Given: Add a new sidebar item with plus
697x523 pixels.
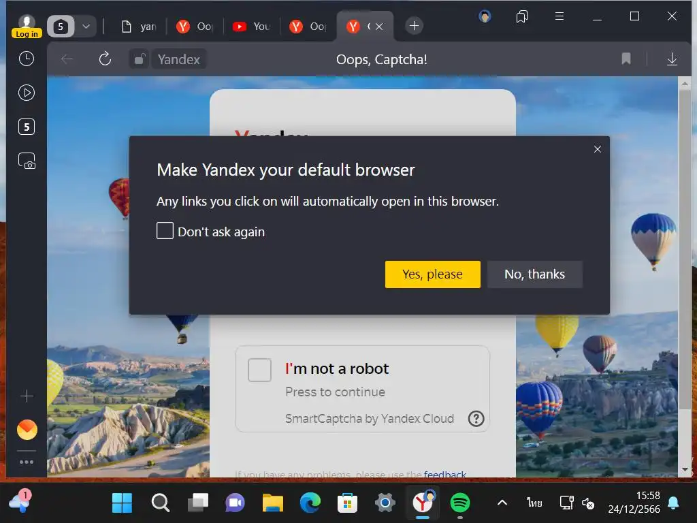Looking at the screenshot, I should [27, 396].
